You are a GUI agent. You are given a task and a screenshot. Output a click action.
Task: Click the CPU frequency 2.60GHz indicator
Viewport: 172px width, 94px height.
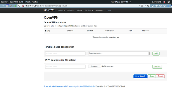(x=157, y=2)
